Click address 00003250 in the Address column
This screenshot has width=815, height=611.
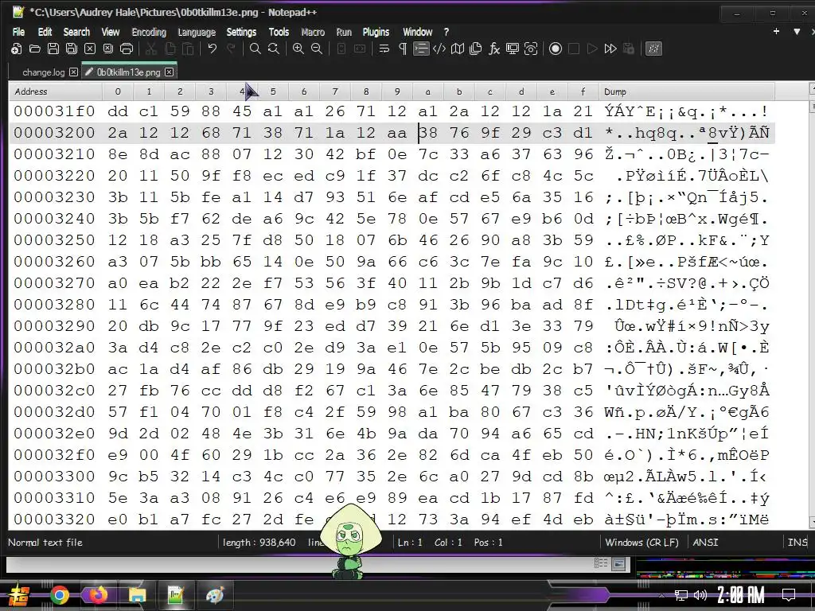(x=55, y=240)
